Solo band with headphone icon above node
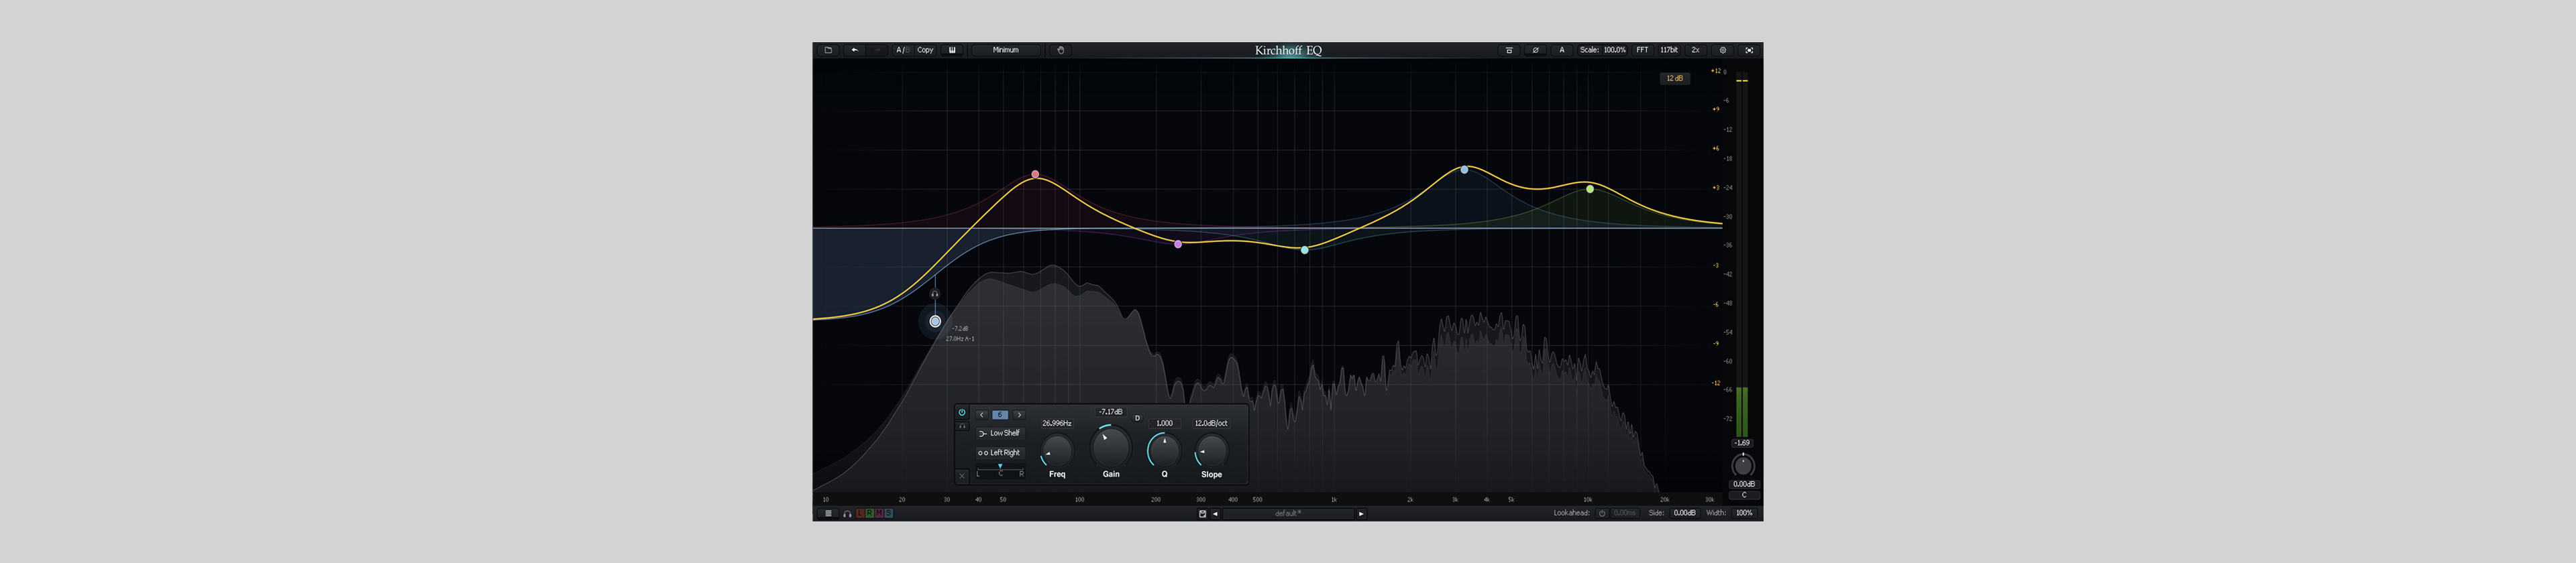 coord(935,294)
